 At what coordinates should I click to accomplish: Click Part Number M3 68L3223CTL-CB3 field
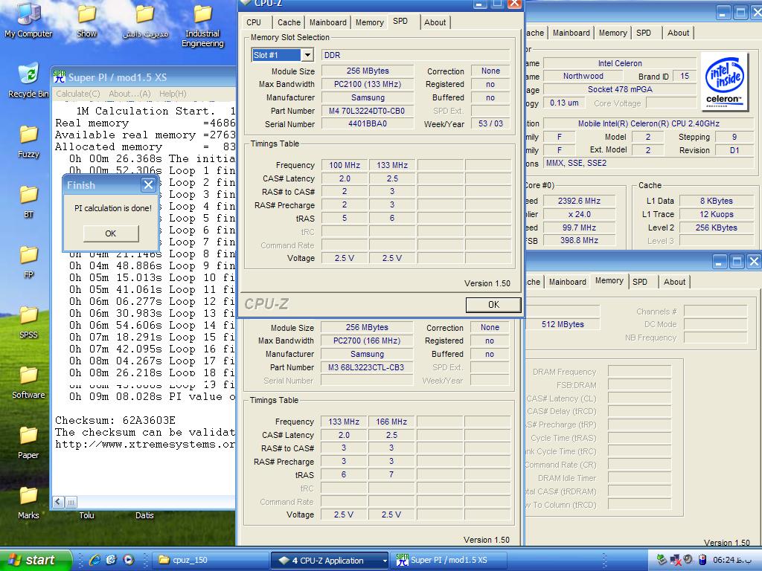coord(366,367)
